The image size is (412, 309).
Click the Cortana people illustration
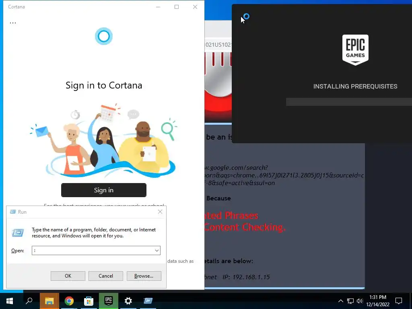pos(103,141)
